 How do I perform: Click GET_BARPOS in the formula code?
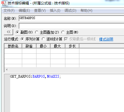20,77
